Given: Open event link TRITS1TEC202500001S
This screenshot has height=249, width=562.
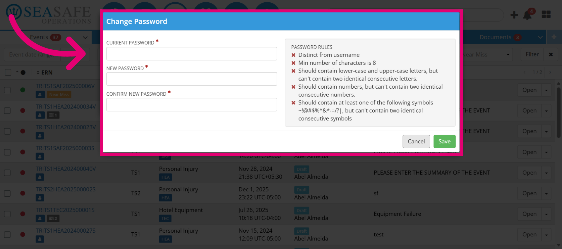Looking at the screenshot, I should pyautogui.click(x=65, y=210).
